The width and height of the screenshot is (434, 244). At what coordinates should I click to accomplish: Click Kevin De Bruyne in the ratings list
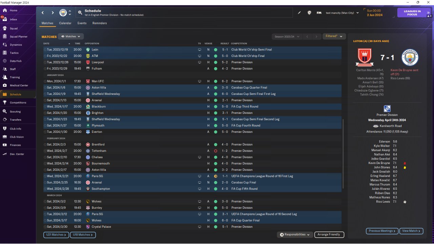[x=379, y=163]
